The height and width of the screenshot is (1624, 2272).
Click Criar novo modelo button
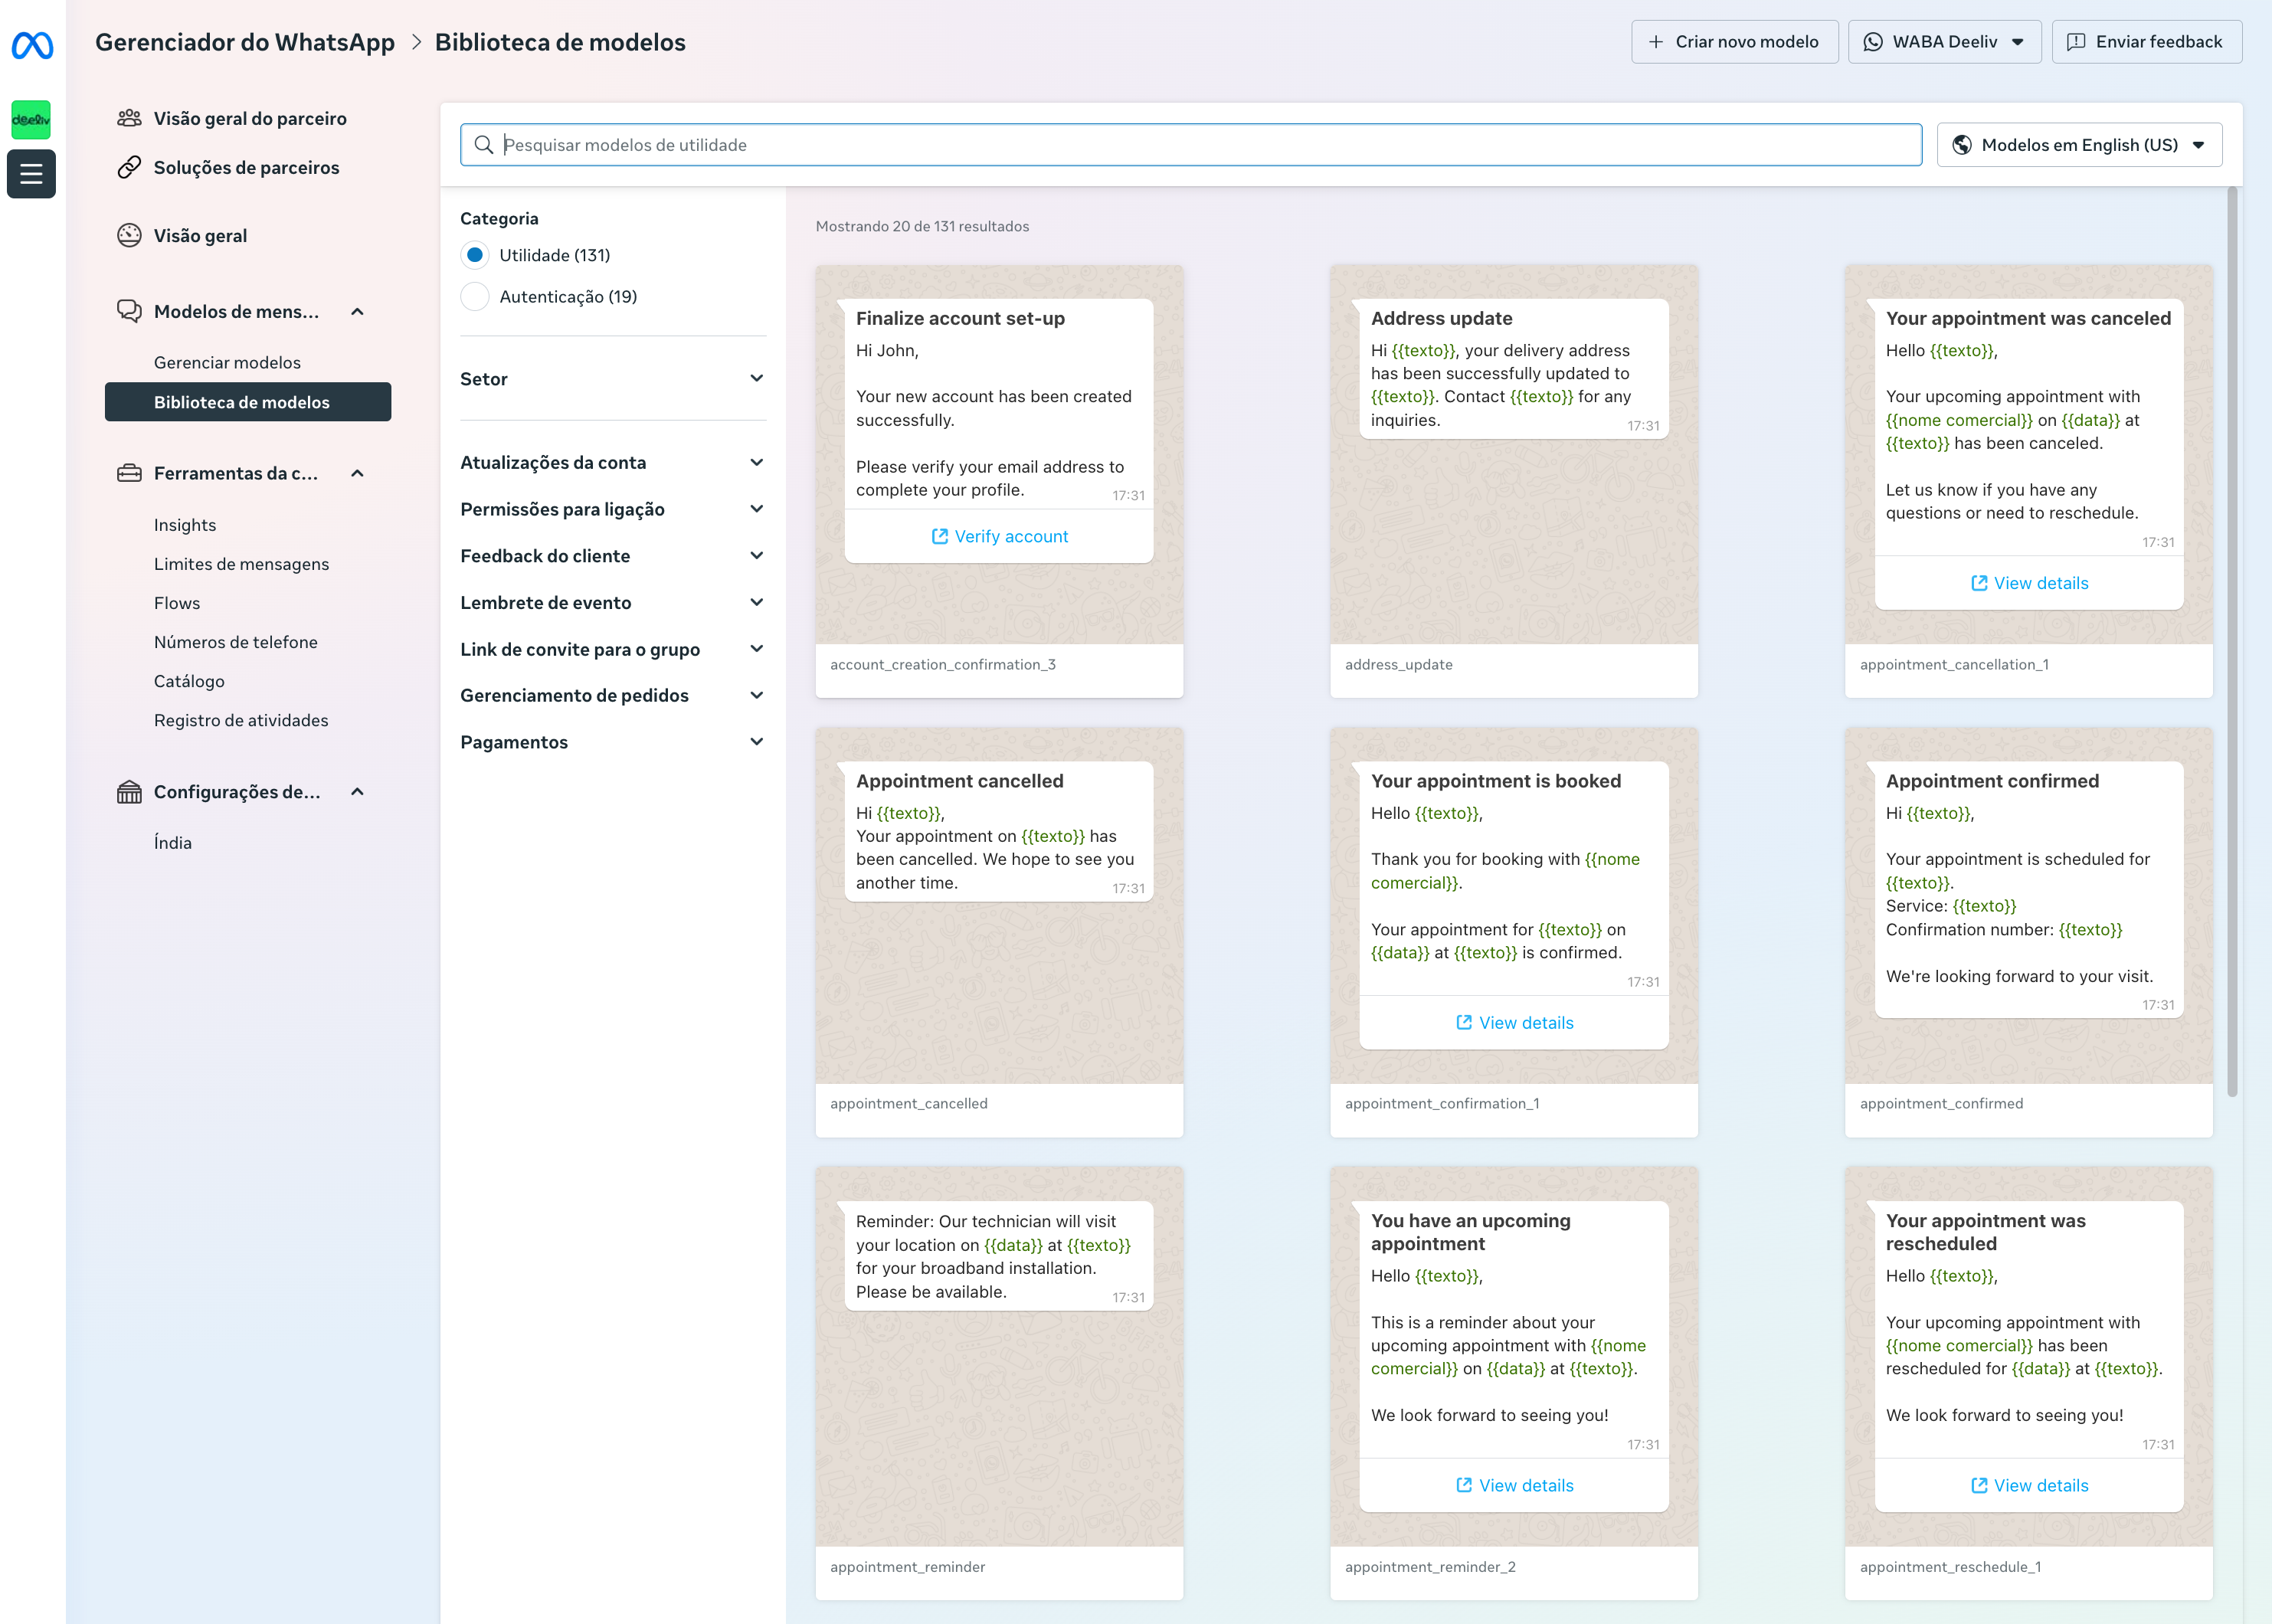coord(1734,42)
